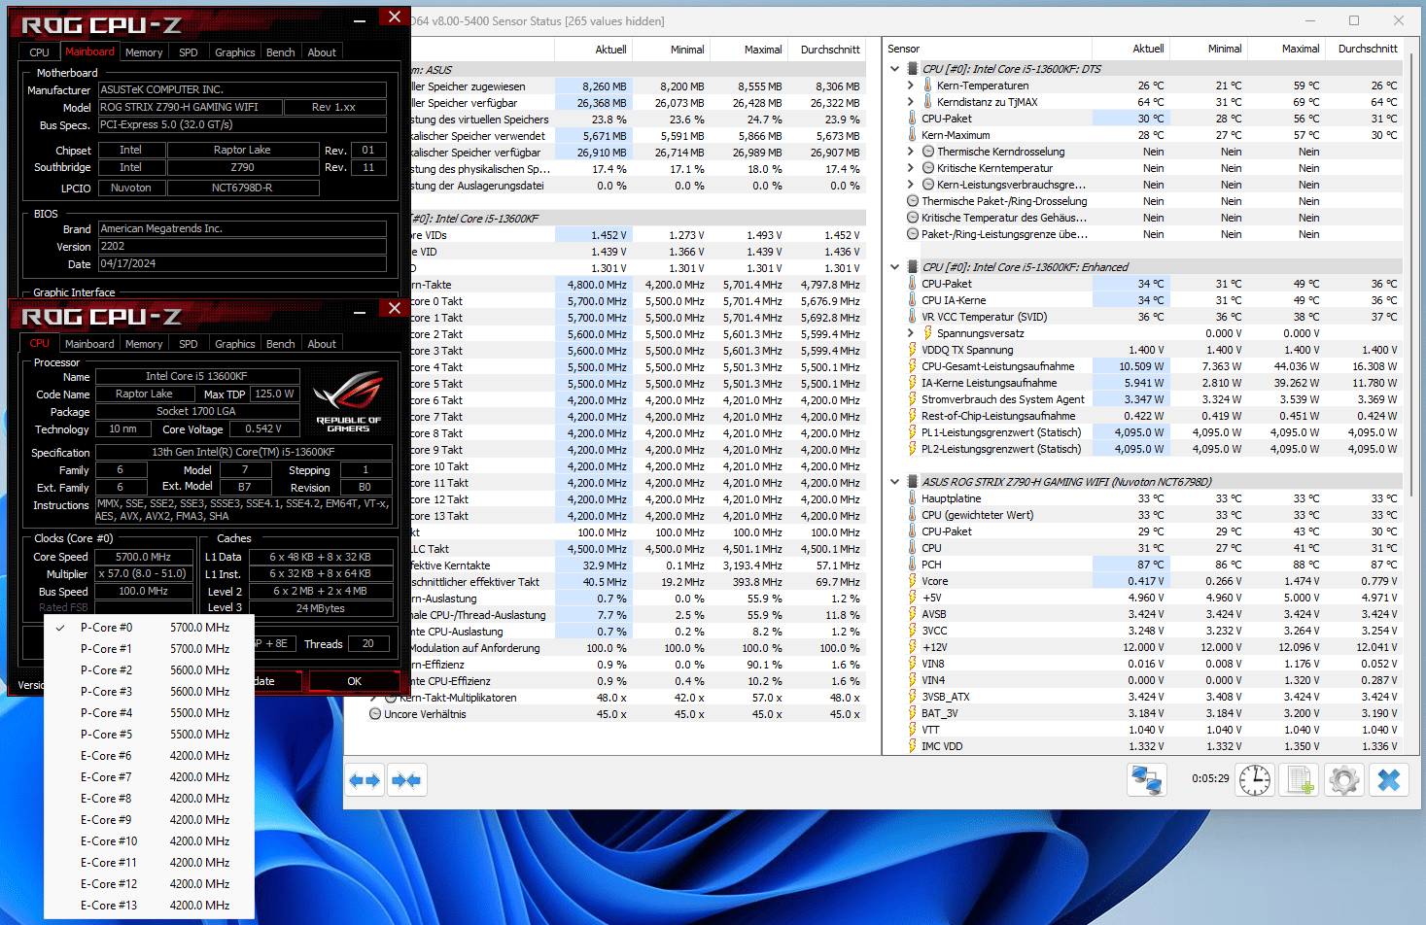This screenshot has height=925, width=1426.
Task: Choose E-Core #13 from core list
Action: 149,906
